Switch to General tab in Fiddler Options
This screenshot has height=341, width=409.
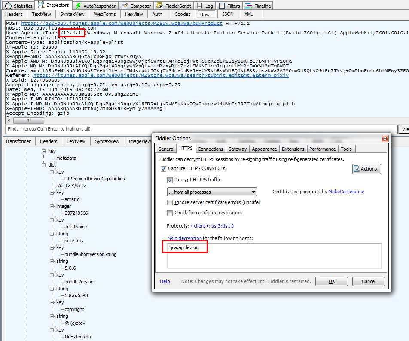coord(166,149)
